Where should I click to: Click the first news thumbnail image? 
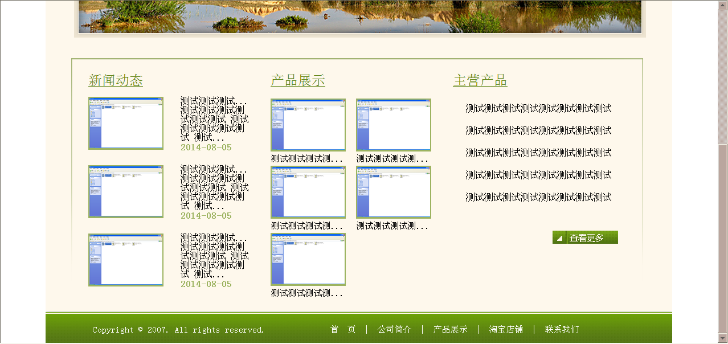[126, 123]
